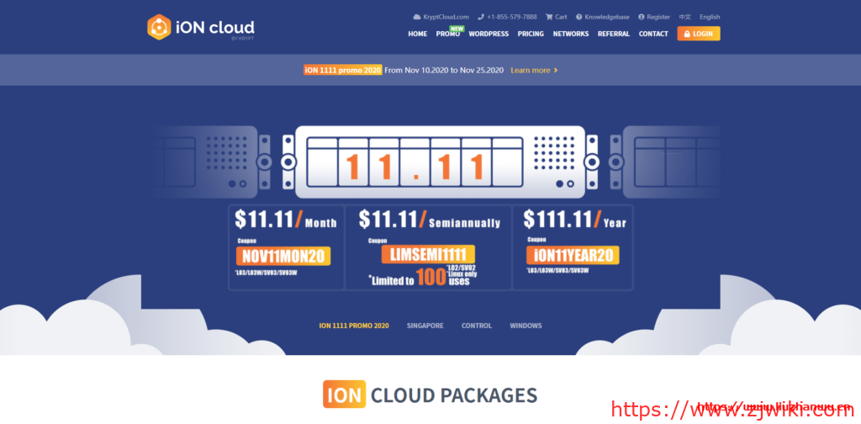Open the WORDPRESS navigation item
861x424 pixels.
pos(489,34)
